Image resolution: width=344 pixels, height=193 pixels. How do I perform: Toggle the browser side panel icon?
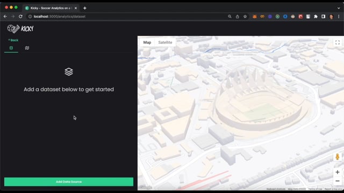[x=324, y=17]
